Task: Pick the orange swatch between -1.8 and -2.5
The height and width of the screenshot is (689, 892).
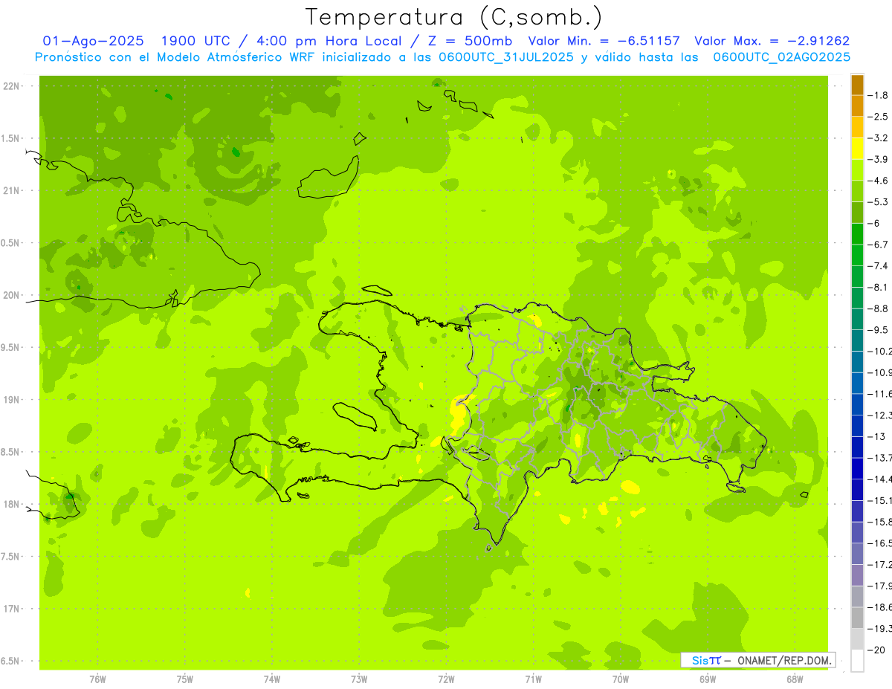Action: coord(857,106)
